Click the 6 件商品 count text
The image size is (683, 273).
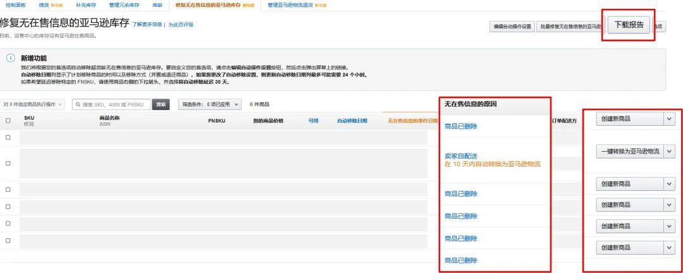click(x=260, y=104)
